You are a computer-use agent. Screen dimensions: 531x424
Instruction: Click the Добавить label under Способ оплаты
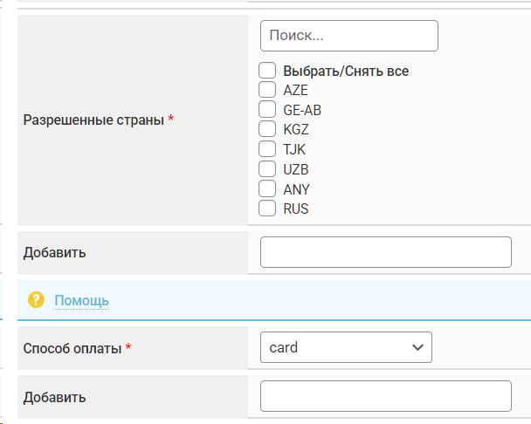(54, 397)
